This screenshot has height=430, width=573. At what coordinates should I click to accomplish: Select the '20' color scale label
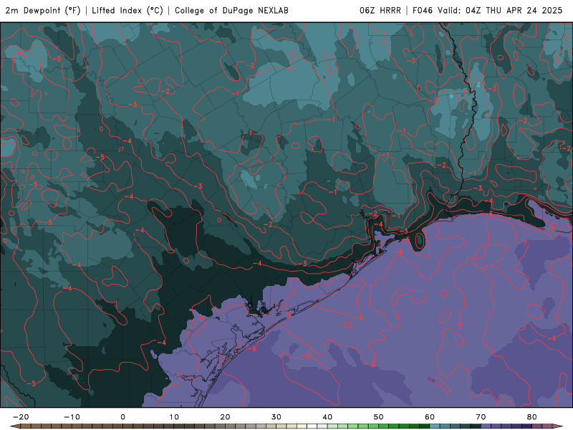point(225,417)
